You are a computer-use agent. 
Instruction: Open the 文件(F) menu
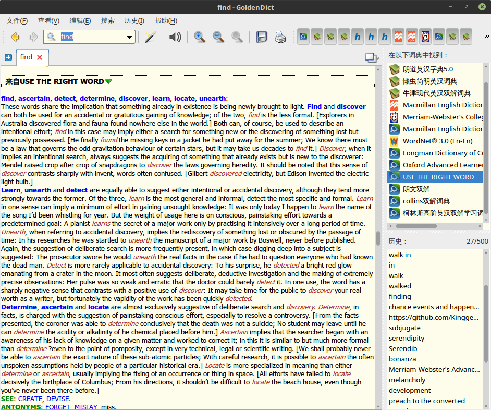pos(17,21)
